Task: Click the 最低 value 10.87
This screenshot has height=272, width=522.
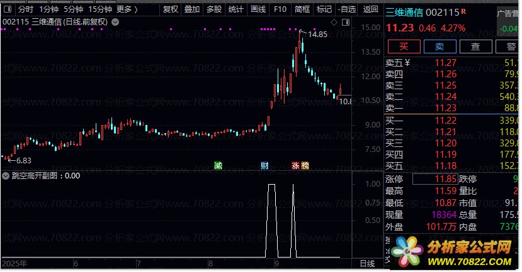Action: pyautogui.click(x=445, y=203)
